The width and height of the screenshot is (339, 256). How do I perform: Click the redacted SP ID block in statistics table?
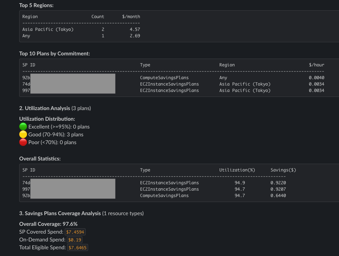pyautogui.click(x=73, y=189)
